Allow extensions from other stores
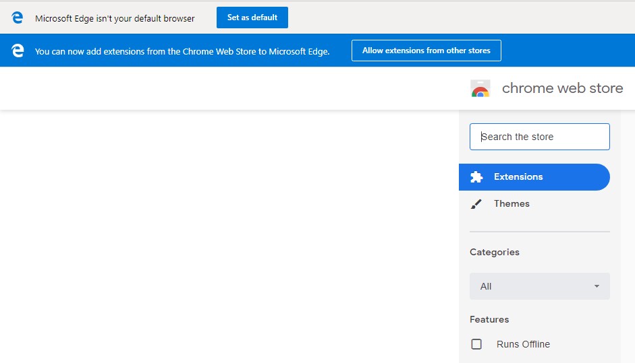Viewport: 635px width, 363px height. pos(426,51)
